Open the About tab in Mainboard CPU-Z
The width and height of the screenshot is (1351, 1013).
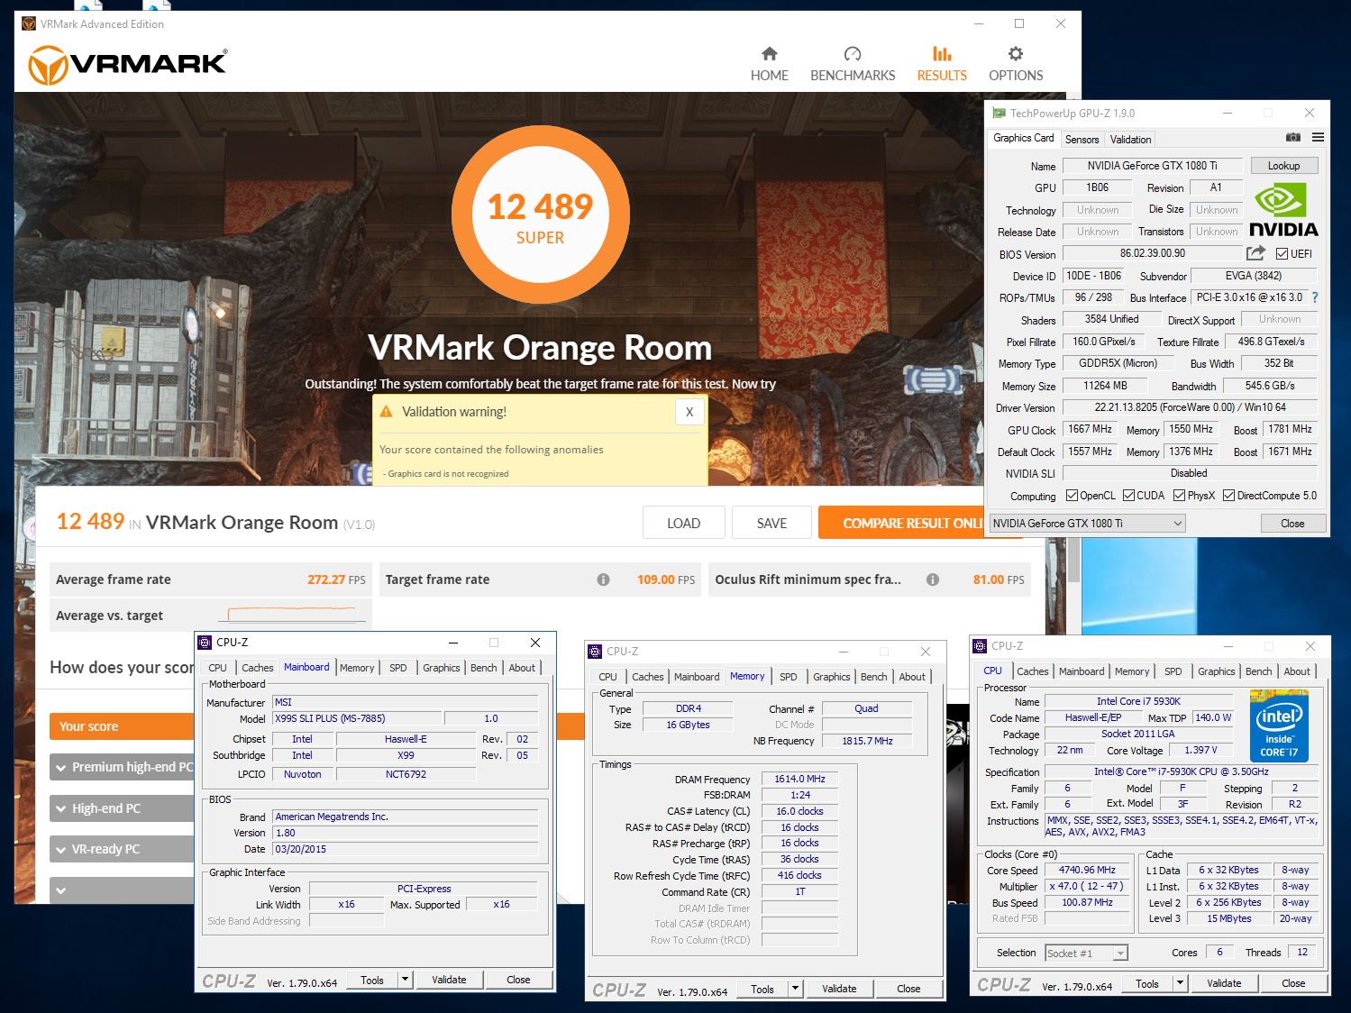tap(522, 668)
